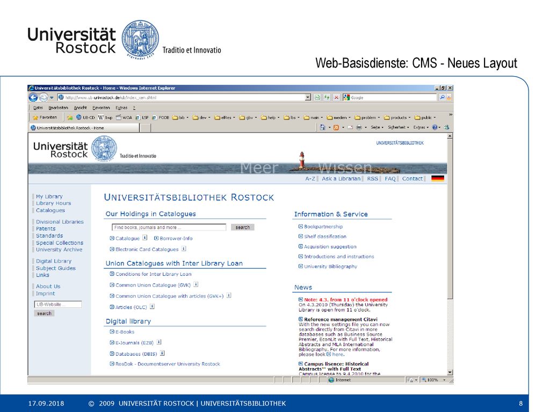The height and width of the screenshot is (412, 550).
Task: Go back with the browser Back arrow
Action: point(33,98)
